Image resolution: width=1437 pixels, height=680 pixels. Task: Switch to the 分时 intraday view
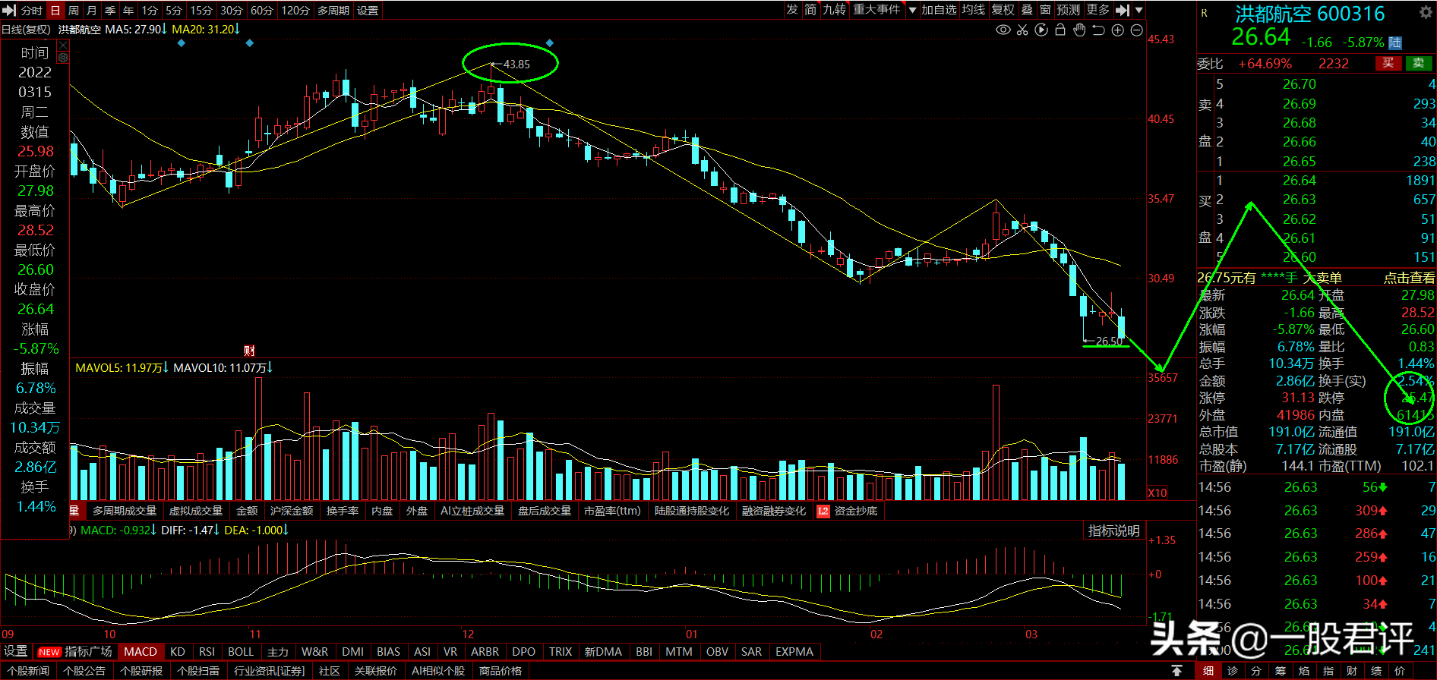click(x=32, y=11)
